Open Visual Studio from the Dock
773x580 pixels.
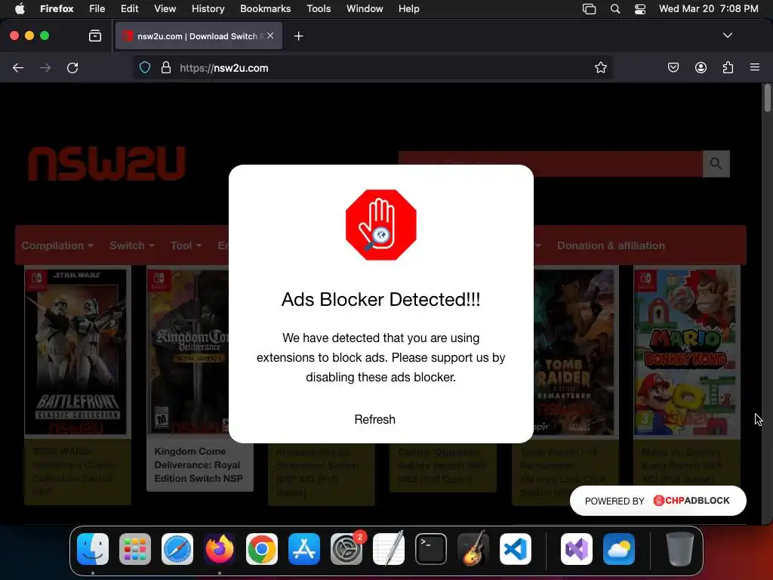577,549
